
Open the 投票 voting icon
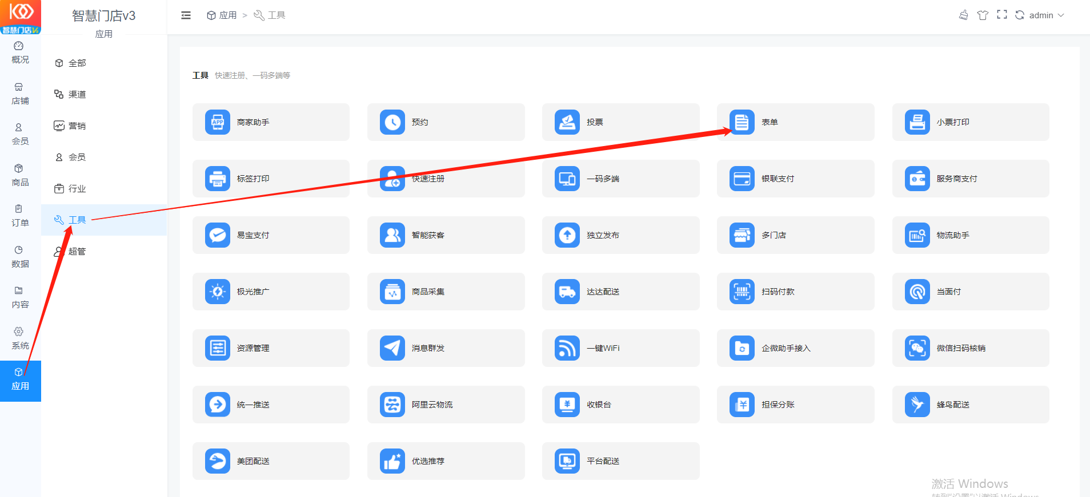coord(567,122)
